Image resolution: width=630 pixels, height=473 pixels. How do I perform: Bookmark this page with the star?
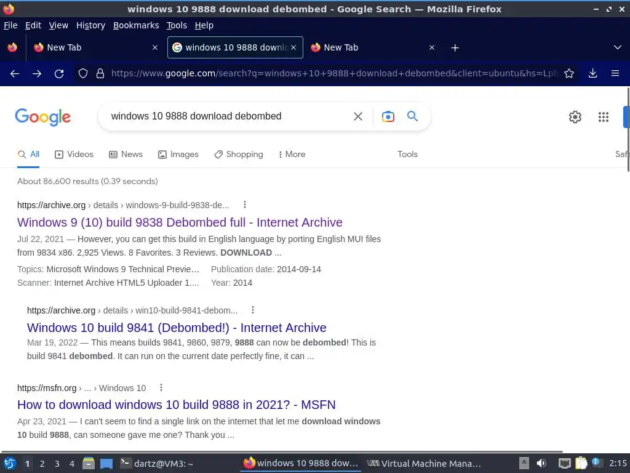(569, 73)
